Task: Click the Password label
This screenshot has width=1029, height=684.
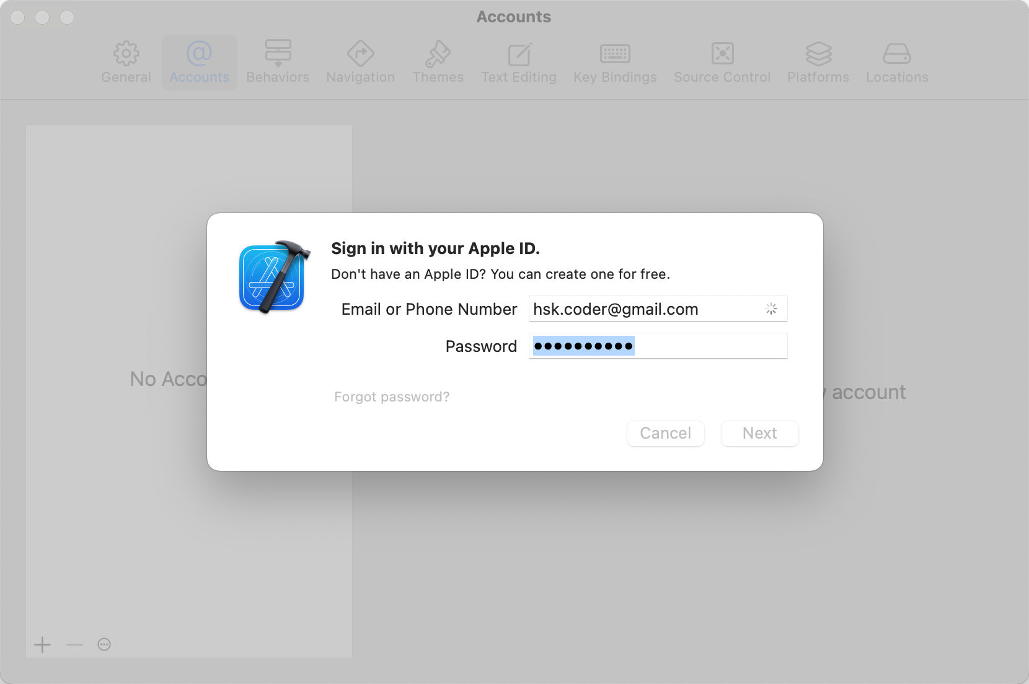Action: (x=481, y=346)
